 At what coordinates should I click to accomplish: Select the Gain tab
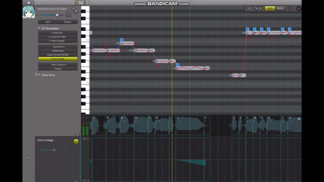point(48,22)
